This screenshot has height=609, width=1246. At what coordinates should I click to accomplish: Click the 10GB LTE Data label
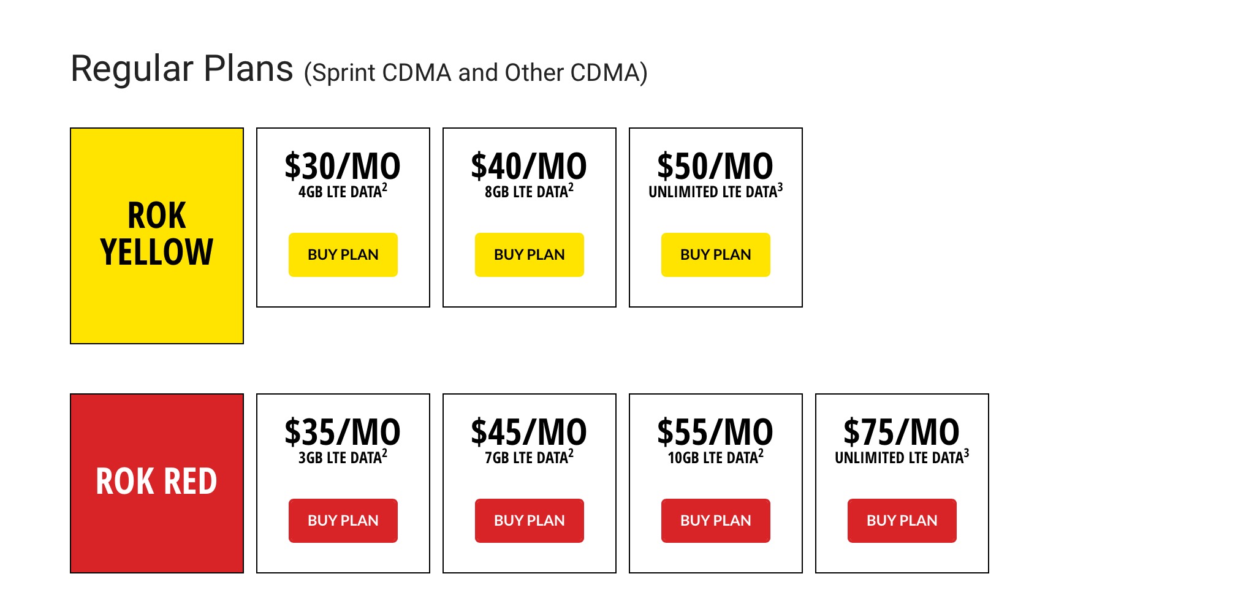[715, 458]
